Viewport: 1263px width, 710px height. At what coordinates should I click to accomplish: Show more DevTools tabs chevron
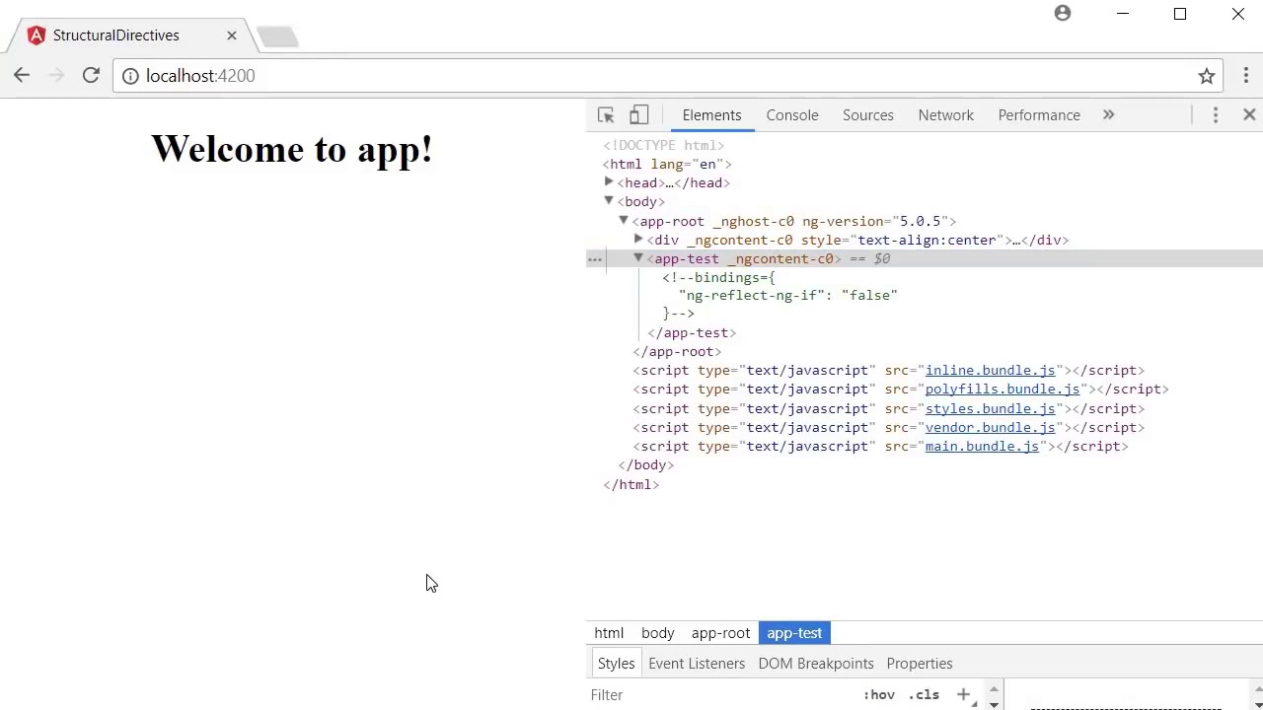pyautogui.click(x=1108, y=115)
